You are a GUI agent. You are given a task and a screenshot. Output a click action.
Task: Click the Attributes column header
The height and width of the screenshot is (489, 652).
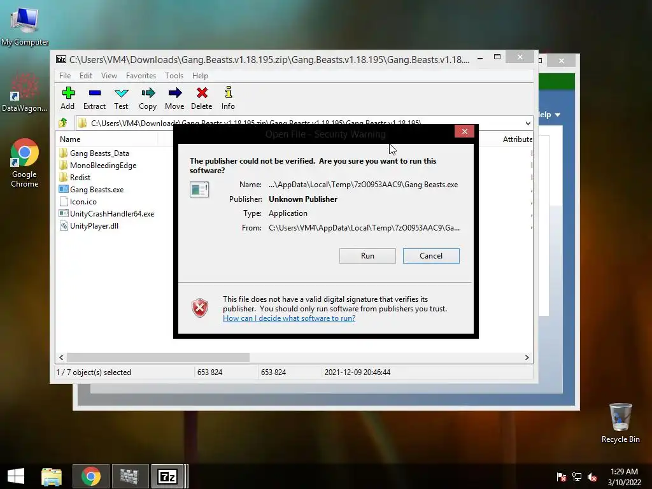pyautogui.click(x=517, y=139)
